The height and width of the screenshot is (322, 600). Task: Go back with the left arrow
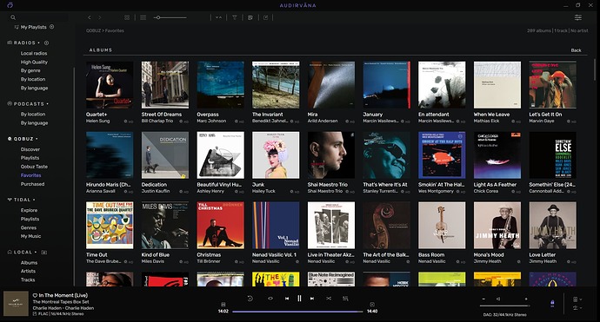pos(90,17)
